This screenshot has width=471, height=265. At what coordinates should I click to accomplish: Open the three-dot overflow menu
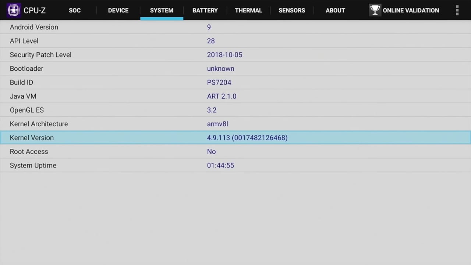[457, 10]
